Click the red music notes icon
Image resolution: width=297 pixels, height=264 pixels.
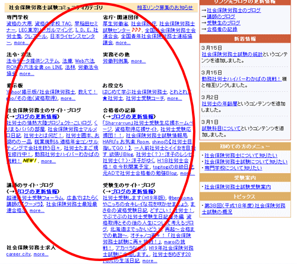136,30
